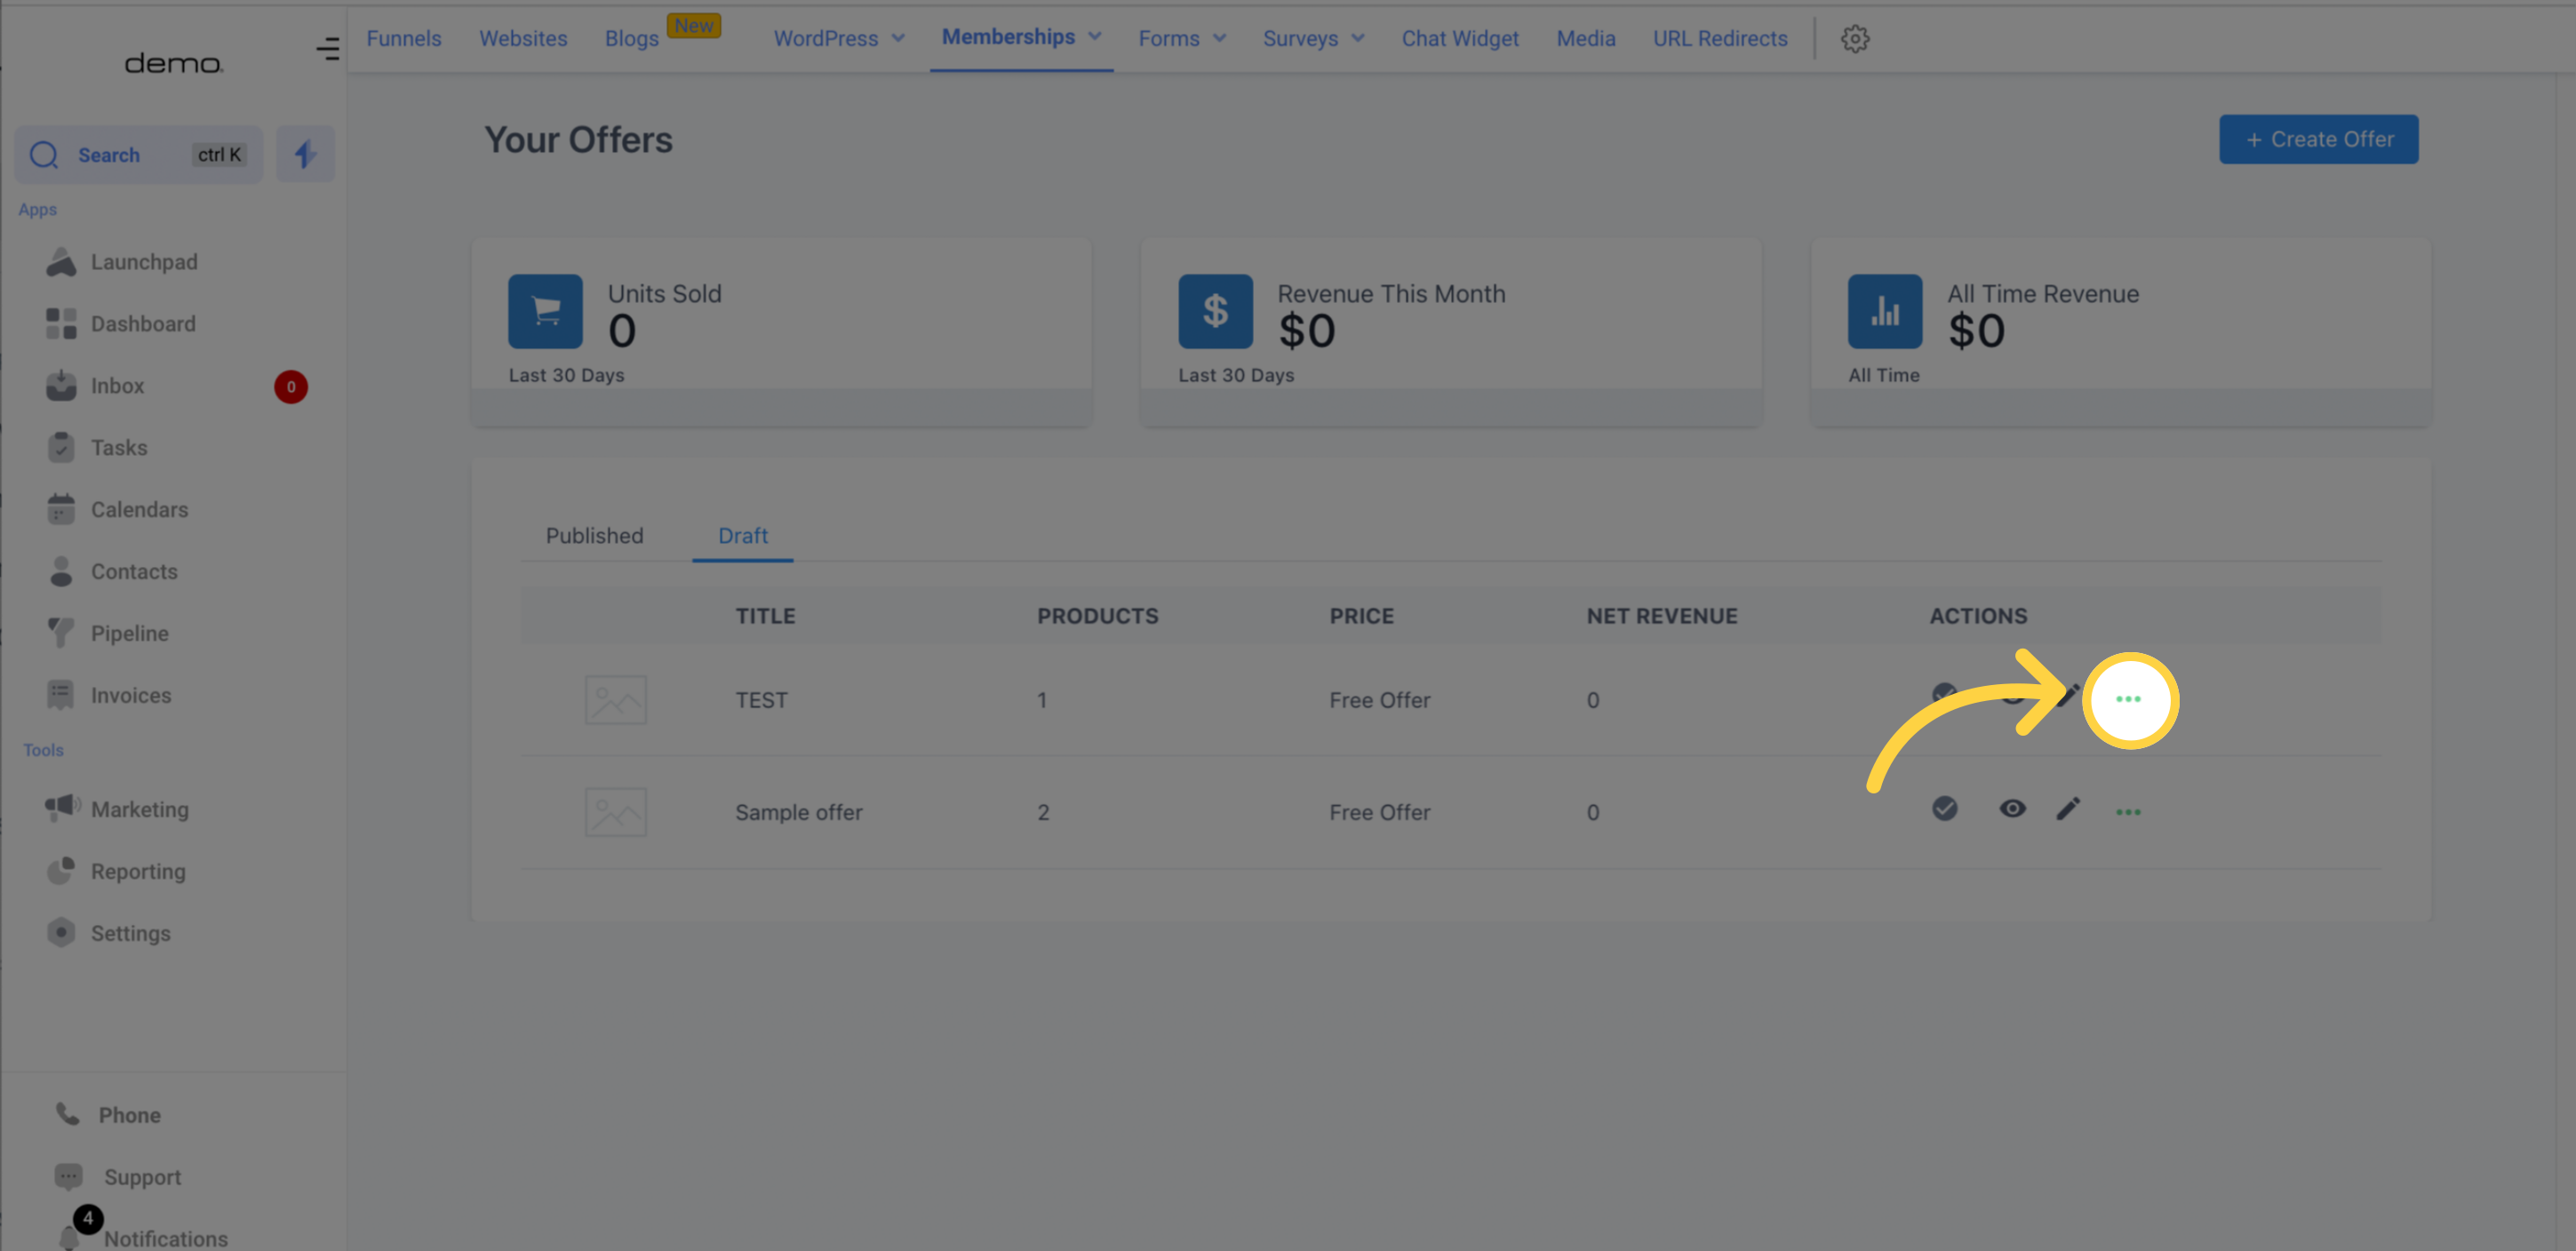This screenshot has height=1251, width=2576.
Task: Open the Funnels menu item
Action: [403, 38]
